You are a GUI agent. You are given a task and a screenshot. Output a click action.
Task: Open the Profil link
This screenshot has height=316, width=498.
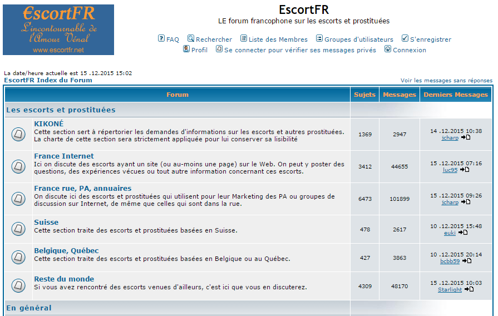[x=199, y=50]
